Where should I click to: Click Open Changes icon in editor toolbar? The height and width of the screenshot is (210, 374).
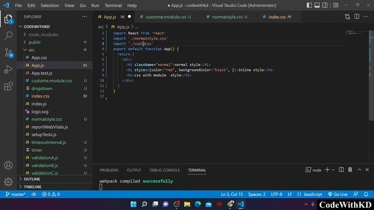tap(348, 17)
